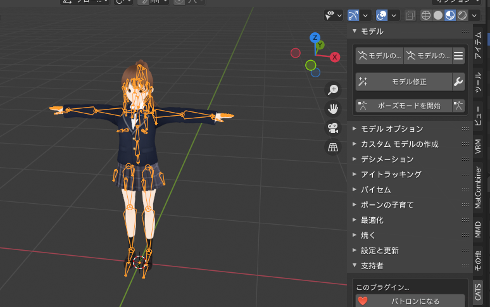Select rendered viewport shading
The height and width of the screenshot is (307, 490).
tap(462, 15)
